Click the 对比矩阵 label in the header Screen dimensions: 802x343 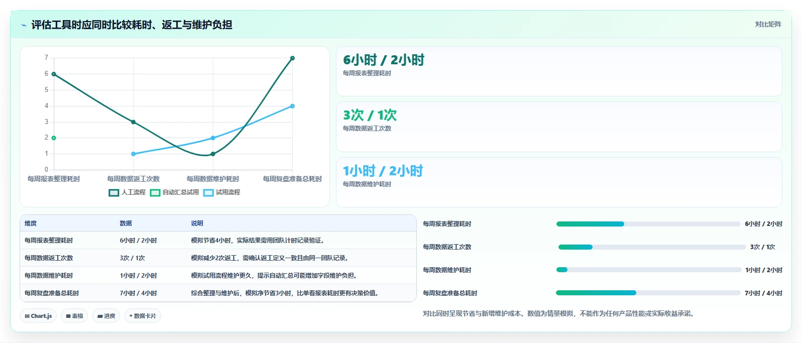(x=768, y=24)
